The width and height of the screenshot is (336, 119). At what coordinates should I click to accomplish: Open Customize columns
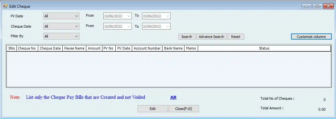311,37
